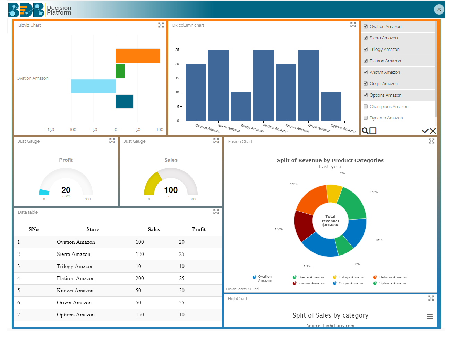Click the search magnifier in filter list
Viewport: 453px width, 339px height.
click(x=365, y=131)
